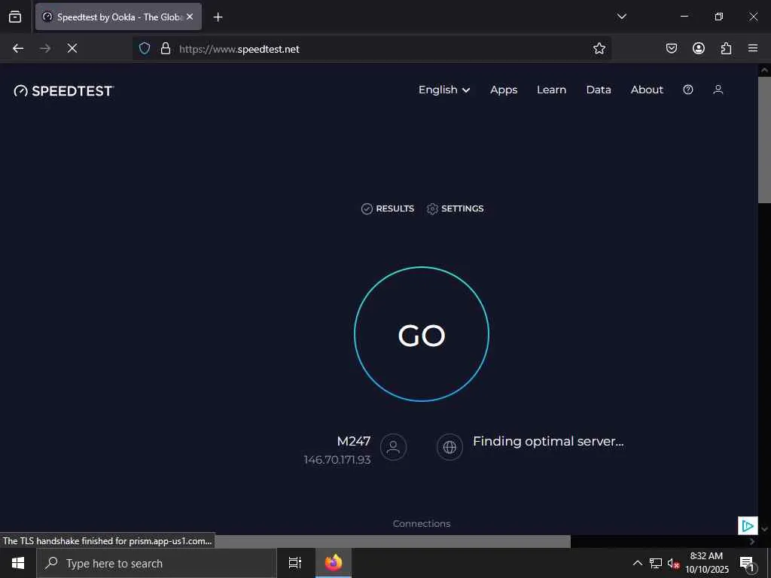This screenshot has height=578, width=771.
Task: Start the test with GO button
Action: pos(422,334)
